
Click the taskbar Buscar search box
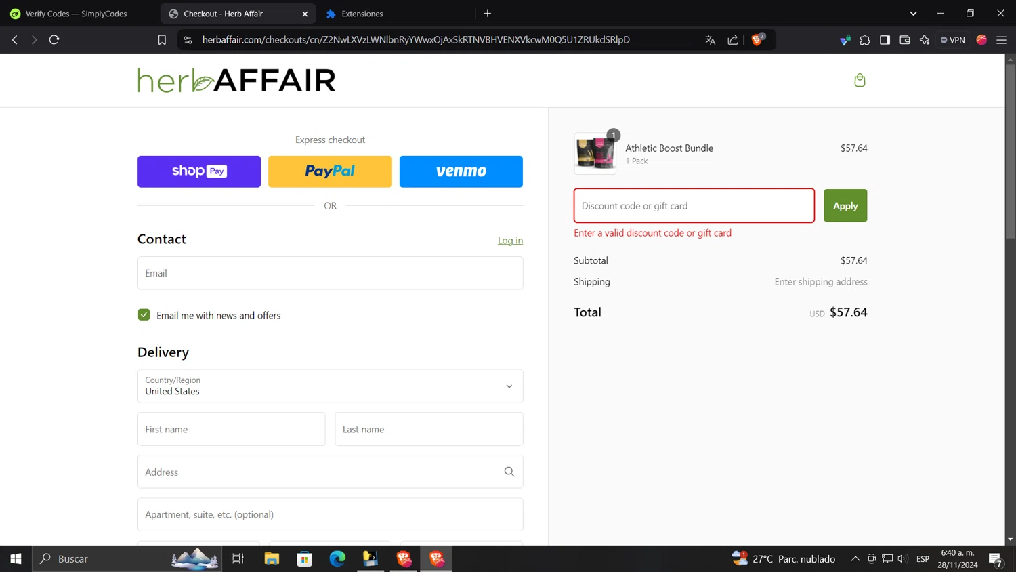click(127, 558)
